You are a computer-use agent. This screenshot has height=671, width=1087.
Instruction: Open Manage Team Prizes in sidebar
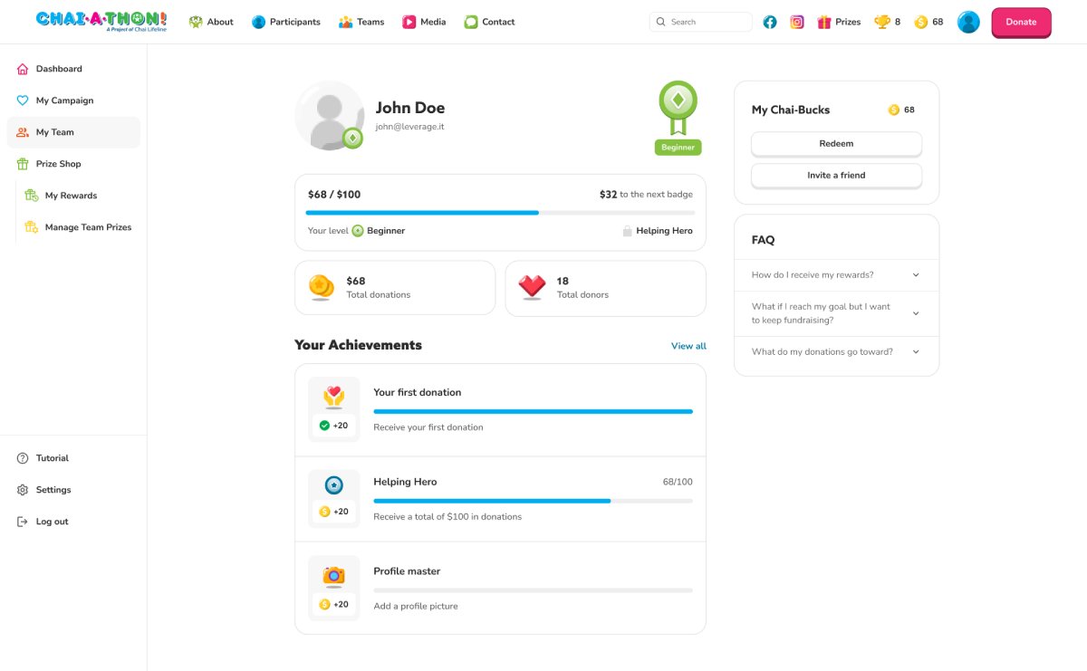click(79, 227)
